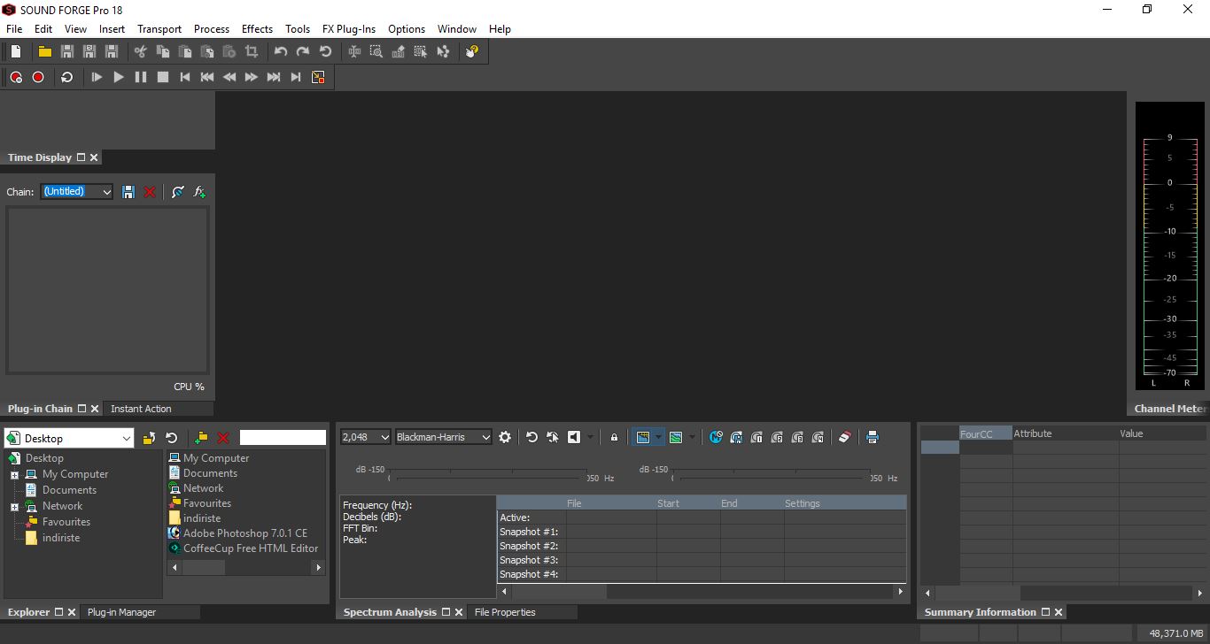Clear spectrum snapshots with eraser icon
Screen dimensions: 1210x644
(x=844, y=437)
